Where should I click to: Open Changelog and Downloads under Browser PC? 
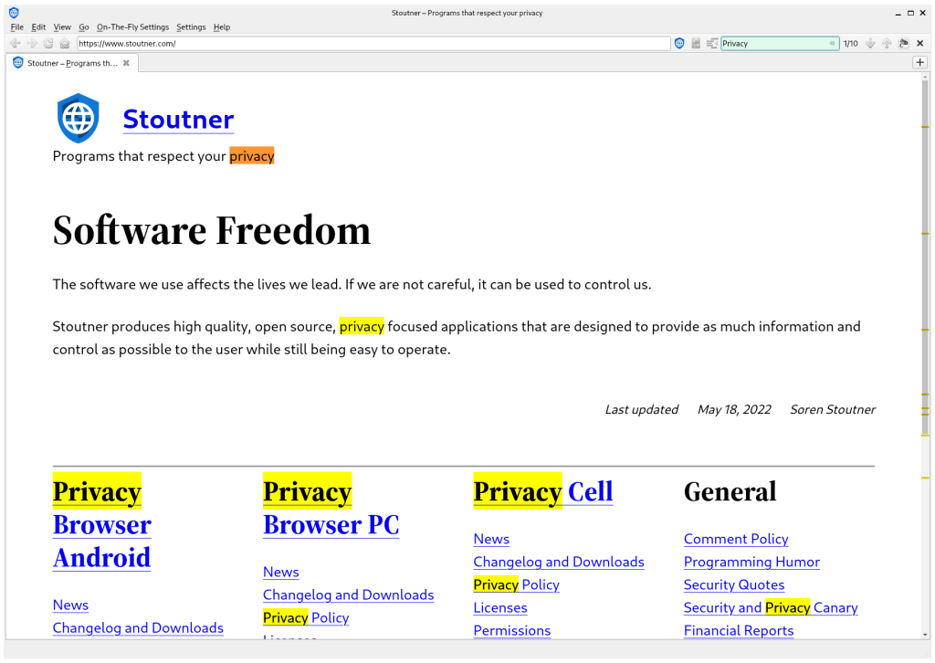348,595
